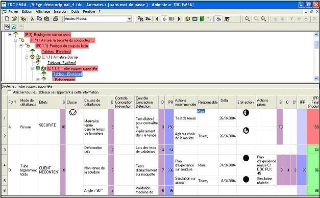
Task: Open the Affichage menu
Action: coord(43,11)
